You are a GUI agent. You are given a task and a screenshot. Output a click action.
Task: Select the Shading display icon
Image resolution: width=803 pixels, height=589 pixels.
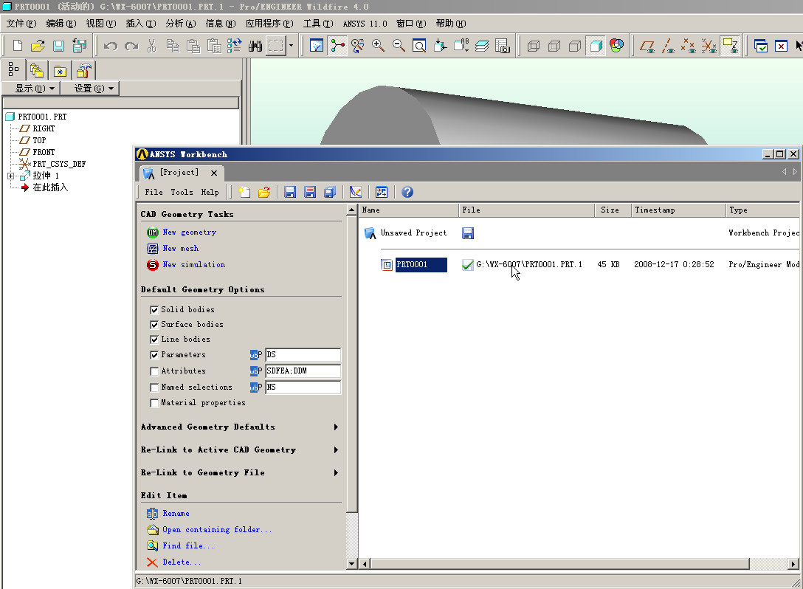point(596,46)
